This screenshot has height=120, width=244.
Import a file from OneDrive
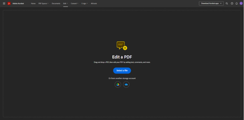[126, 84]
